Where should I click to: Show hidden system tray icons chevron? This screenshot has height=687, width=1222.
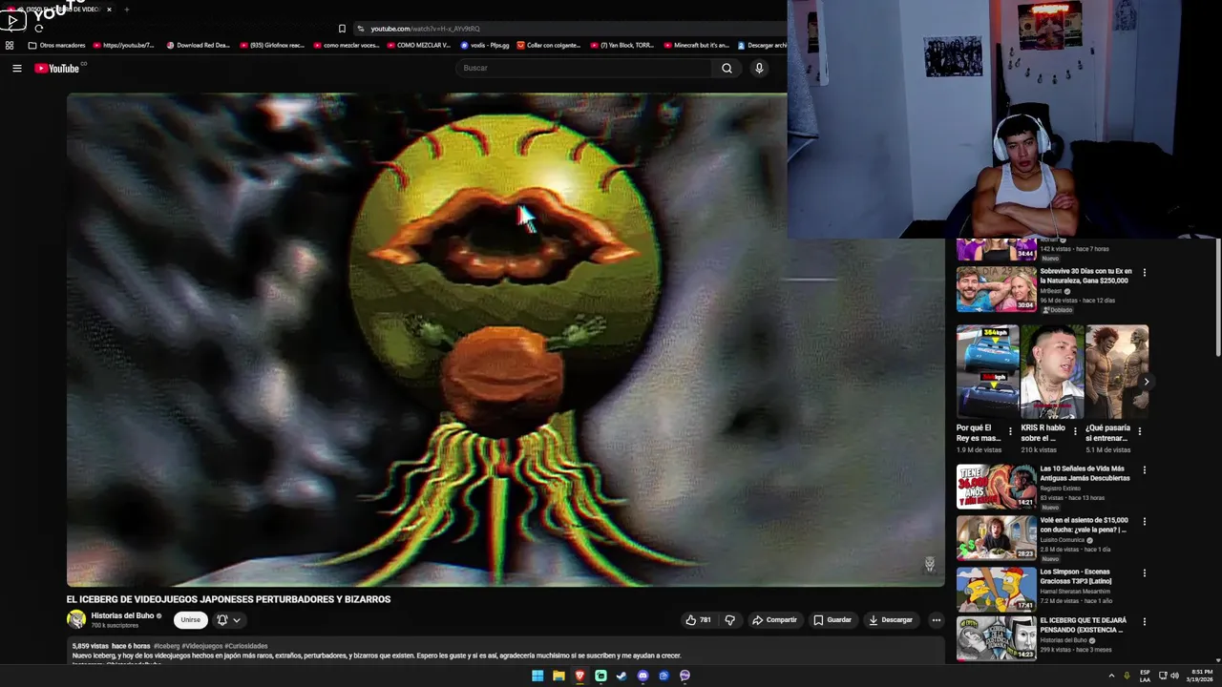(1111, 676)
